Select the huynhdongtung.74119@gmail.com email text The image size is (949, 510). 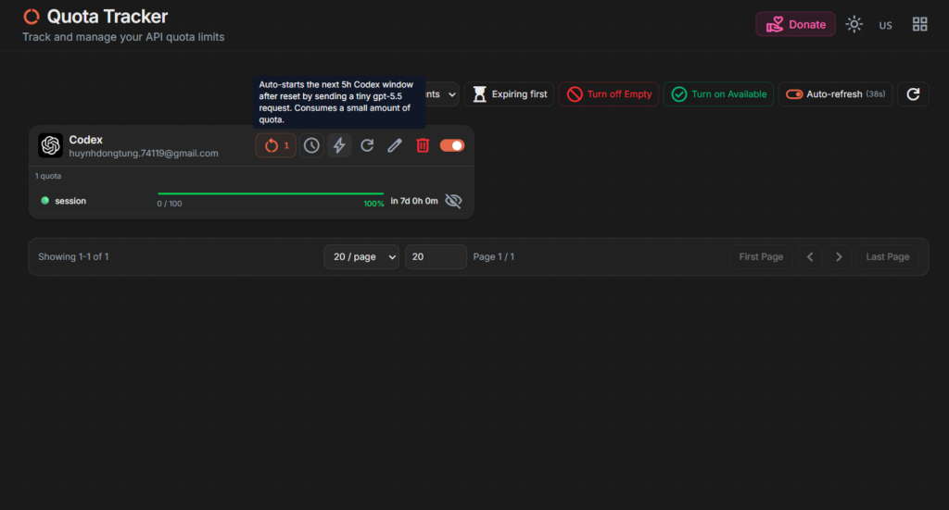(x=144, y=154)
